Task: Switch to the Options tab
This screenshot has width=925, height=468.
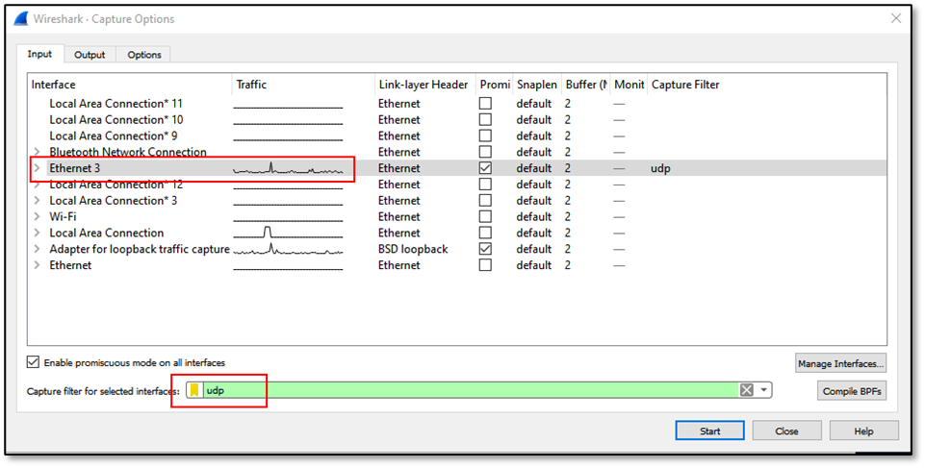Action: pos(144,55)
